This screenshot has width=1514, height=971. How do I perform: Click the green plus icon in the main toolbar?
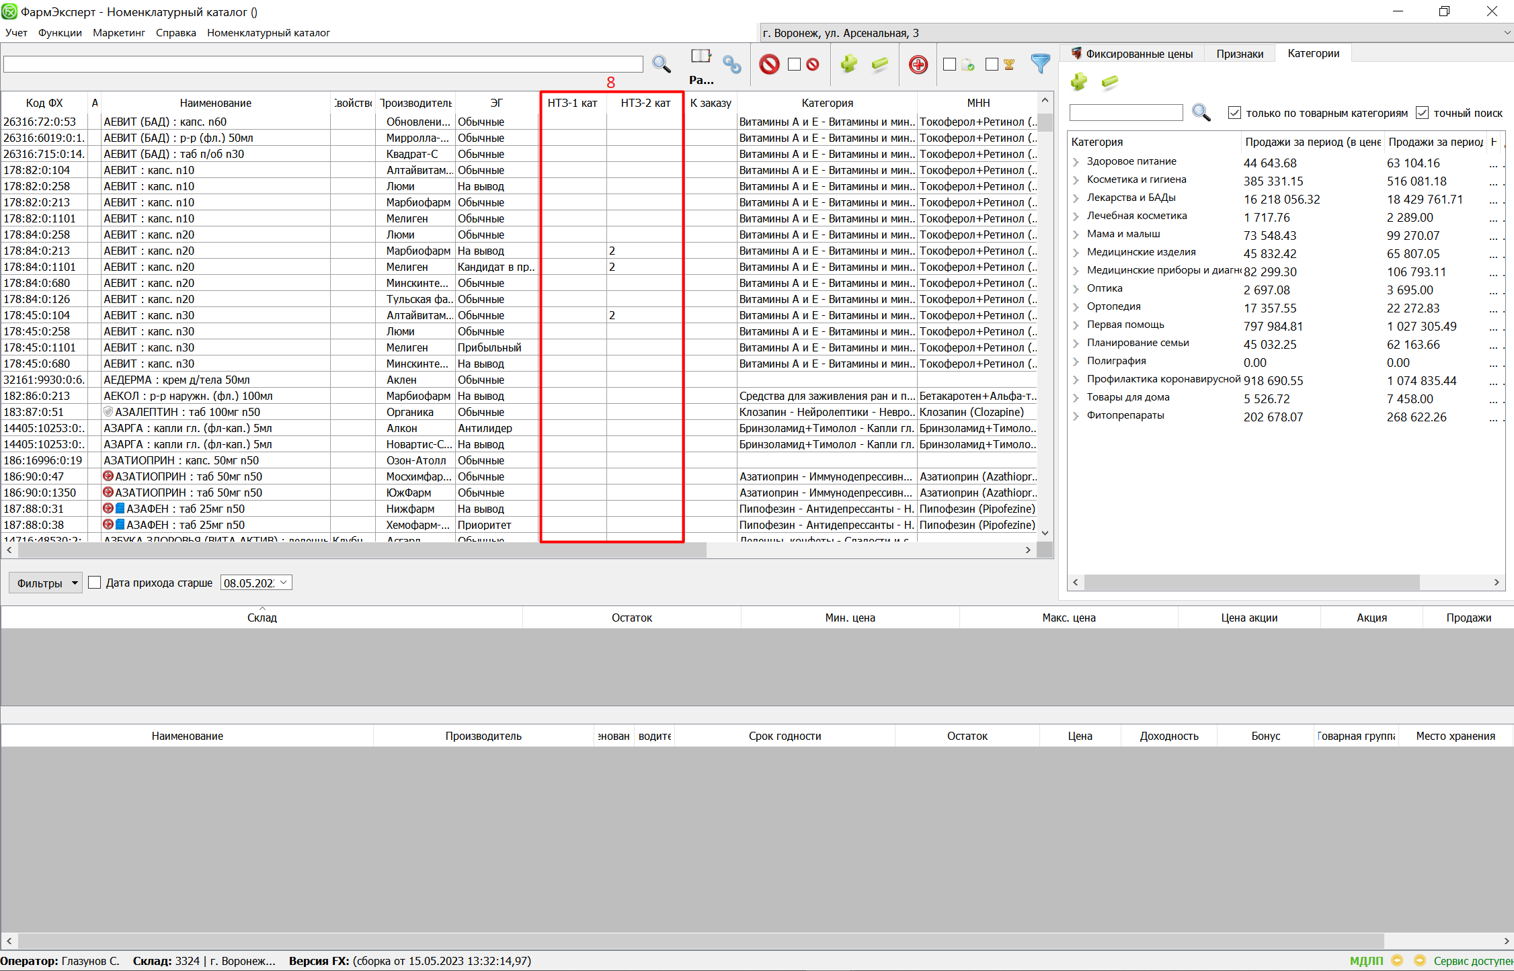[x=848, y=65]
